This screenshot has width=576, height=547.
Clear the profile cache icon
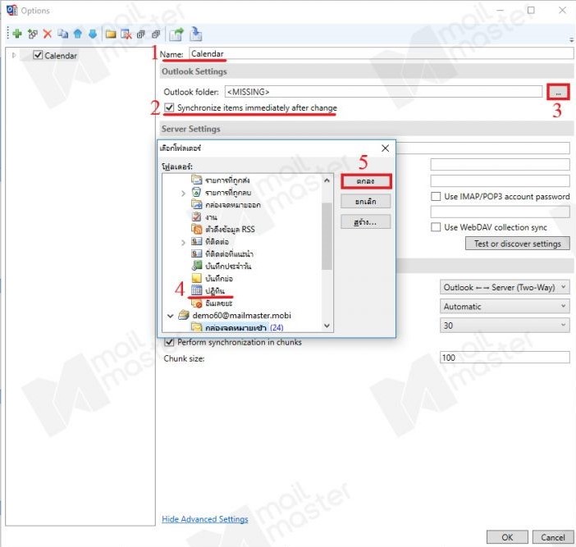tap(126, 34)
